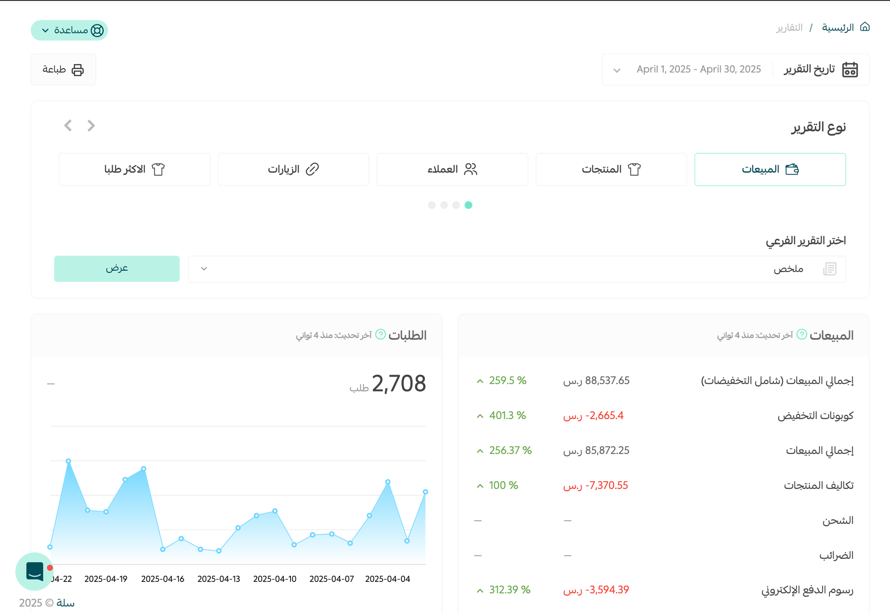Open the الرئيسية breadcrumb link
Image resolution: width=890 pixels, height=613 pixels.
pos(837,28)
